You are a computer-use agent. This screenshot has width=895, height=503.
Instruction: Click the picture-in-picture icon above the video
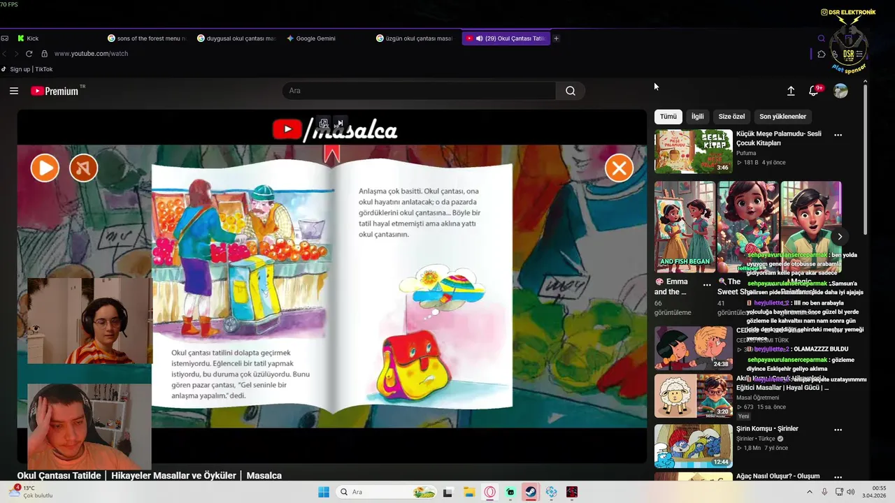pos(324,124)
